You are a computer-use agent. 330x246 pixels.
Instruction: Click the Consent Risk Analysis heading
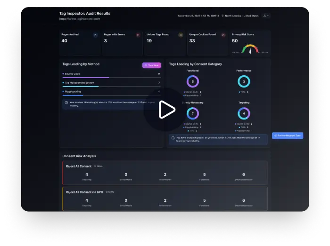click(x=79, y=156)
